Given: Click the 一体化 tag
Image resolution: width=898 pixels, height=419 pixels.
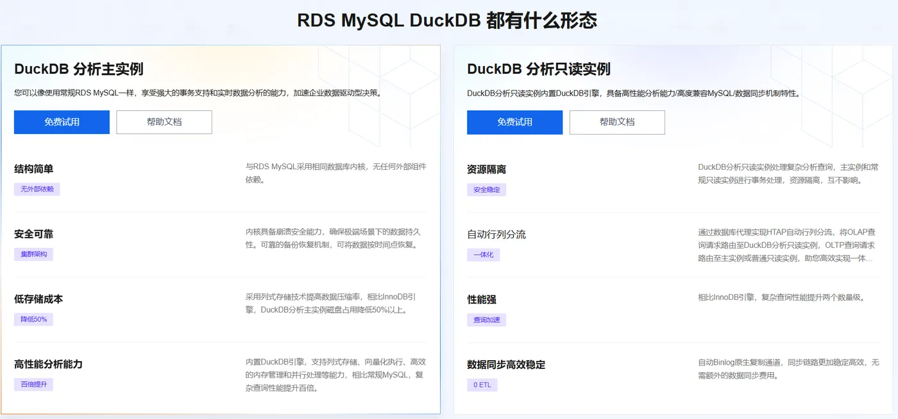Looking at the screenshot, I should click(483, 255).
